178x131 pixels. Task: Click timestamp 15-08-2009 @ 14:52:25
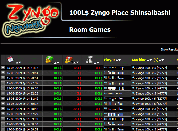tap(22, 93)
